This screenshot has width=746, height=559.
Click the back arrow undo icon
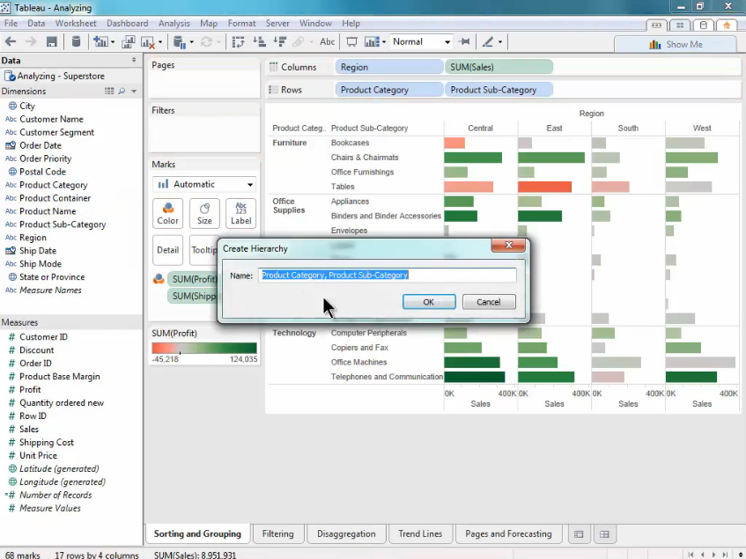click(11, 42)
